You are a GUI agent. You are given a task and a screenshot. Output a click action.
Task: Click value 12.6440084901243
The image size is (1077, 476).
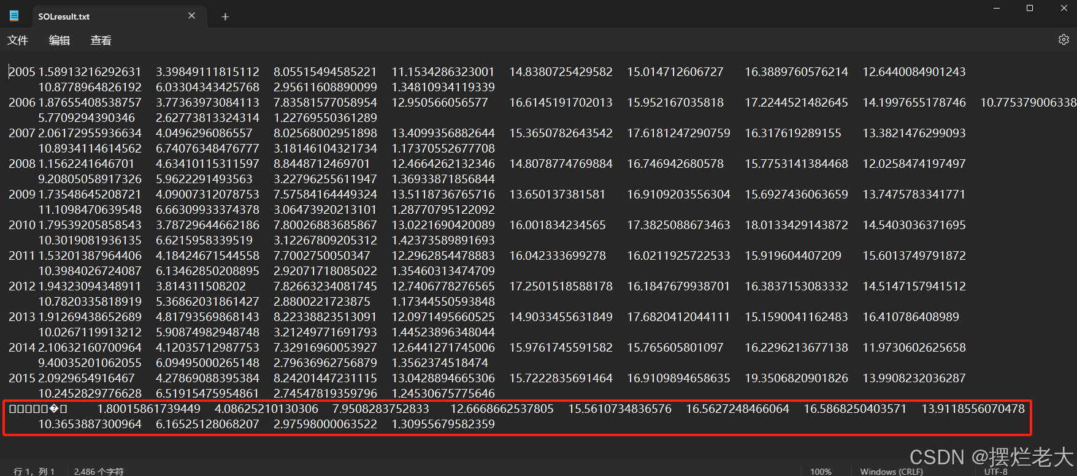pyautogui.click(x=914, y=72)
